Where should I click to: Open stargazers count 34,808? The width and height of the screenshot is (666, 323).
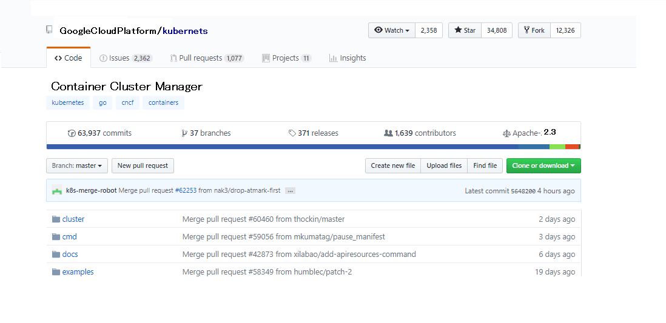[x=497, y=30]
